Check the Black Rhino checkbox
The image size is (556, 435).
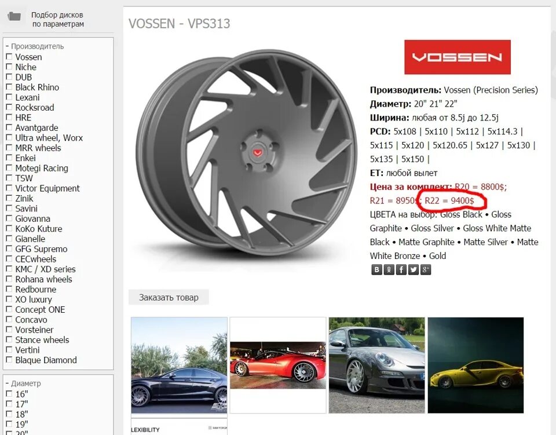9,86
